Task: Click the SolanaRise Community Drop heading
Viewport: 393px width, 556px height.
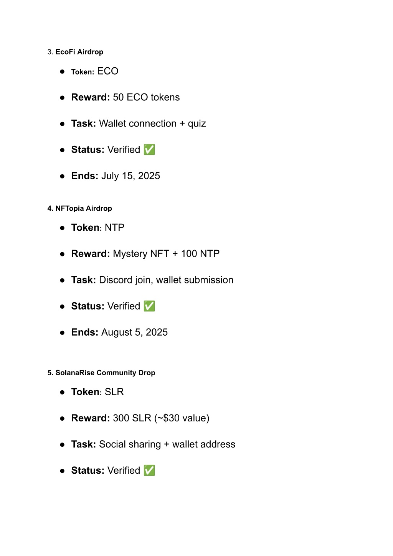Action: (x=105, y=373)
